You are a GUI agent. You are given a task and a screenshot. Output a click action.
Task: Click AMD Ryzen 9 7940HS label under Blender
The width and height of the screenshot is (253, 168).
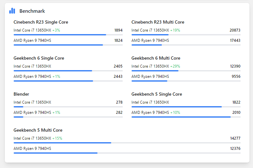click(x=32, y=113)
